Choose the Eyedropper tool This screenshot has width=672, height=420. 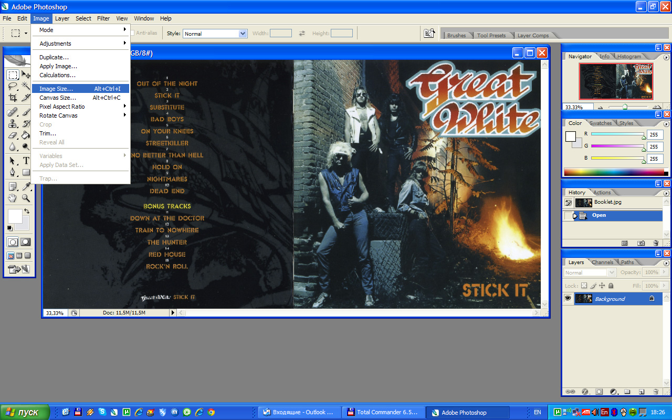click(x=26, y=186)
